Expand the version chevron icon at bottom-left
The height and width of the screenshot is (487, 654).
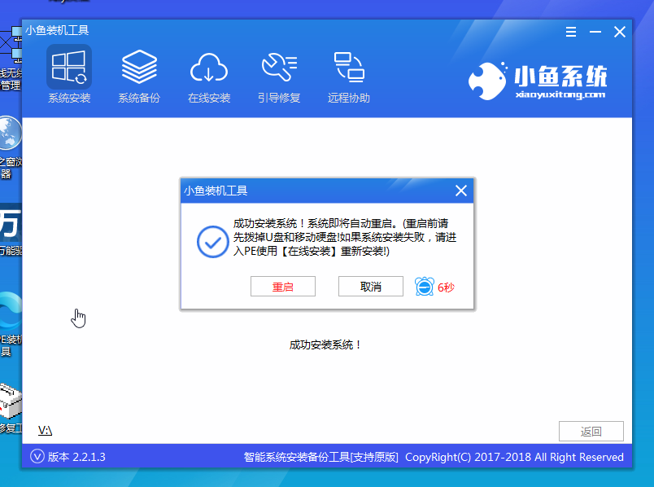[37, 457]
